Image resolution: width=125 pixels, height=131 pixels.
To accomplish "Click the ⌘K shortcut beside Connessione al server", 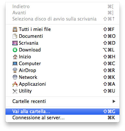I will (x=111, y=118).
